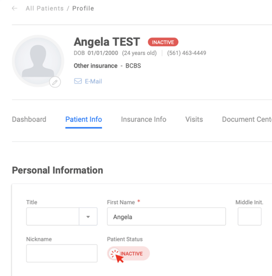Go to the Visits tab
Screen dimensions: 272x276
click(x=194, y=119)
